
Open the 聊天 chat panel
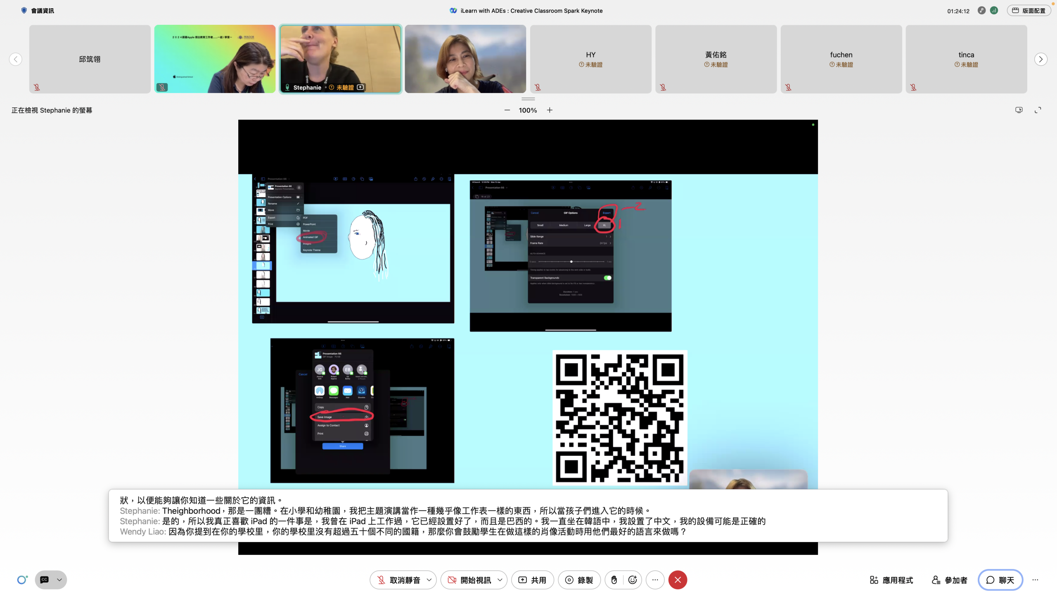(x=1000, y=580)
